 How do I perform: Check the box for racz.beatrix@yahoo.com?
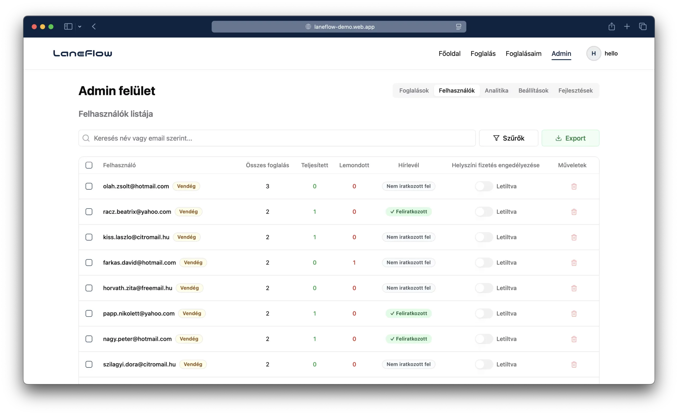[89, 212]
